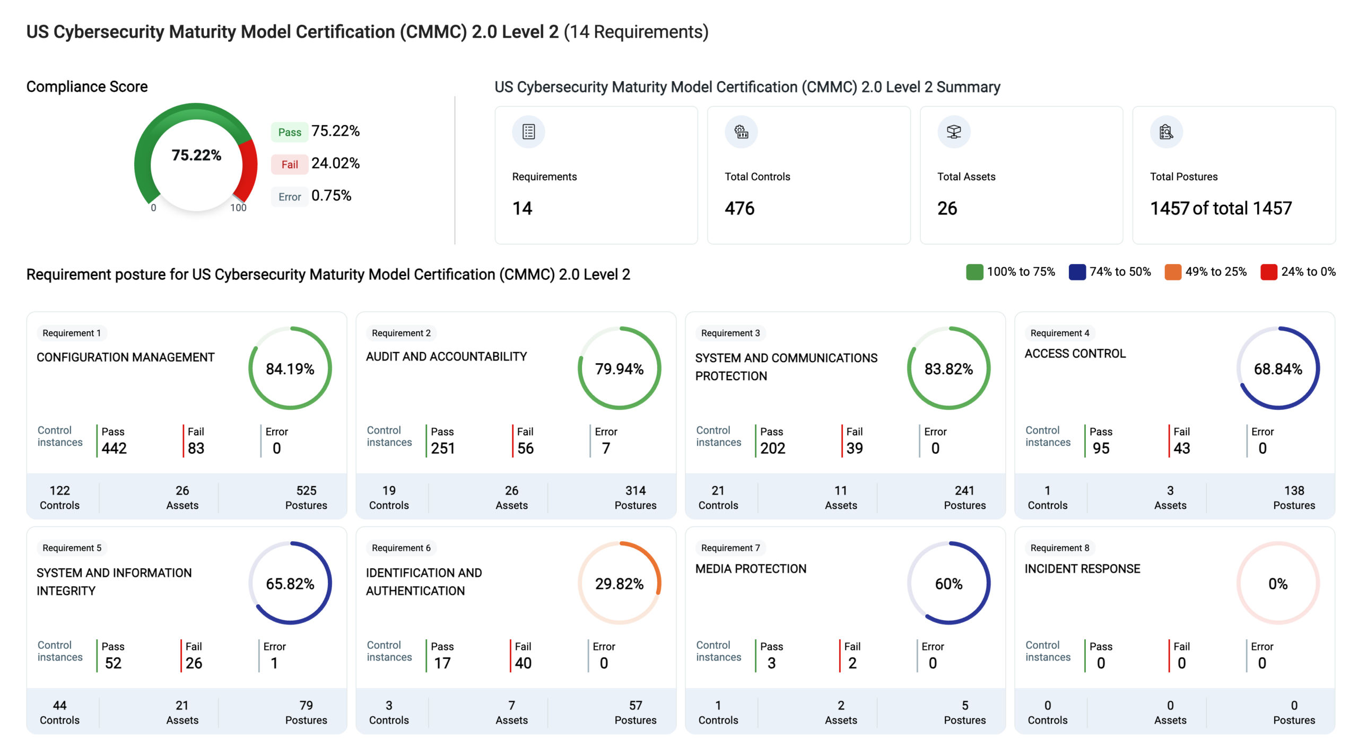Click 19 Controls in Audit and Accountability
The image size is (1358, 740).
click(389, 498)
